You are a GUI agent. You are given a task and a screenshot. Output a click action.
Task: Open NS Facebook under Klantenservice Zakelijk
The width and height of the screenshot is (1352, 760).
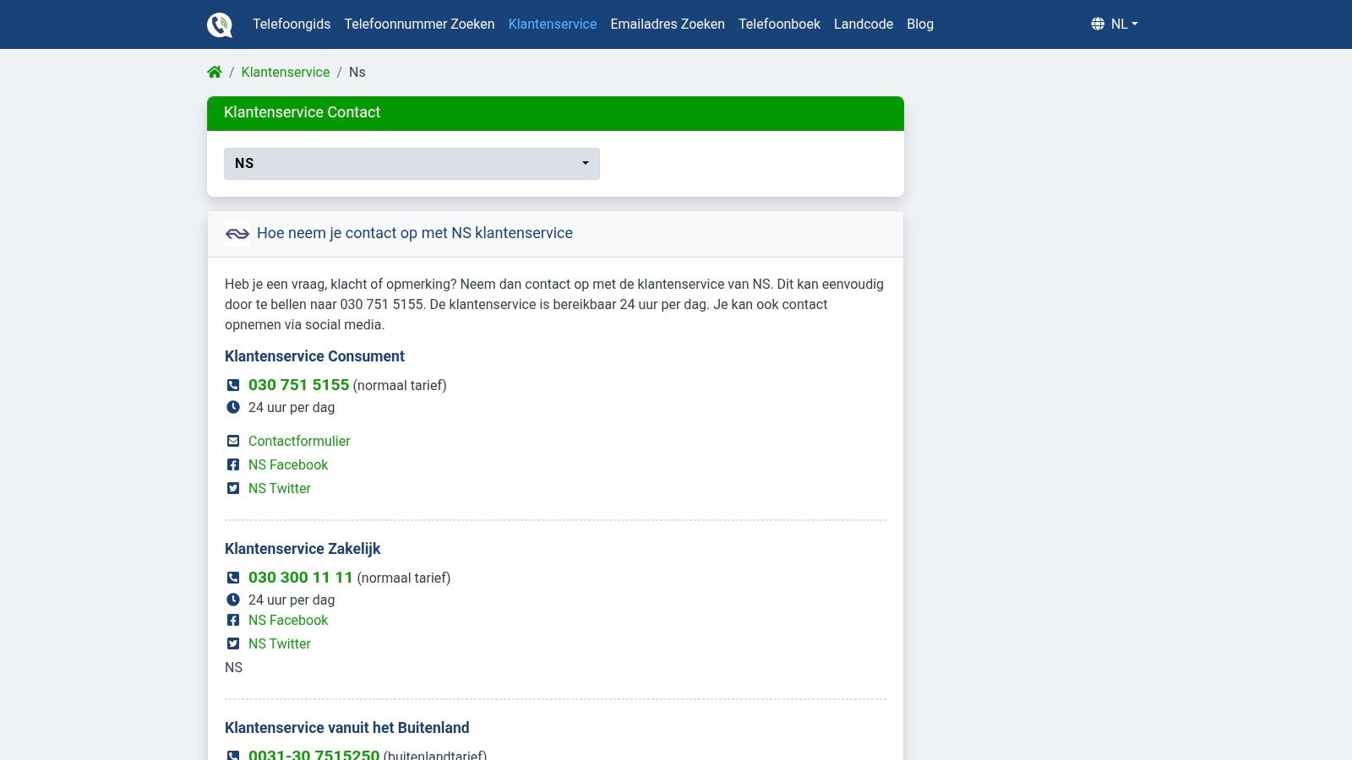point(288,620)
